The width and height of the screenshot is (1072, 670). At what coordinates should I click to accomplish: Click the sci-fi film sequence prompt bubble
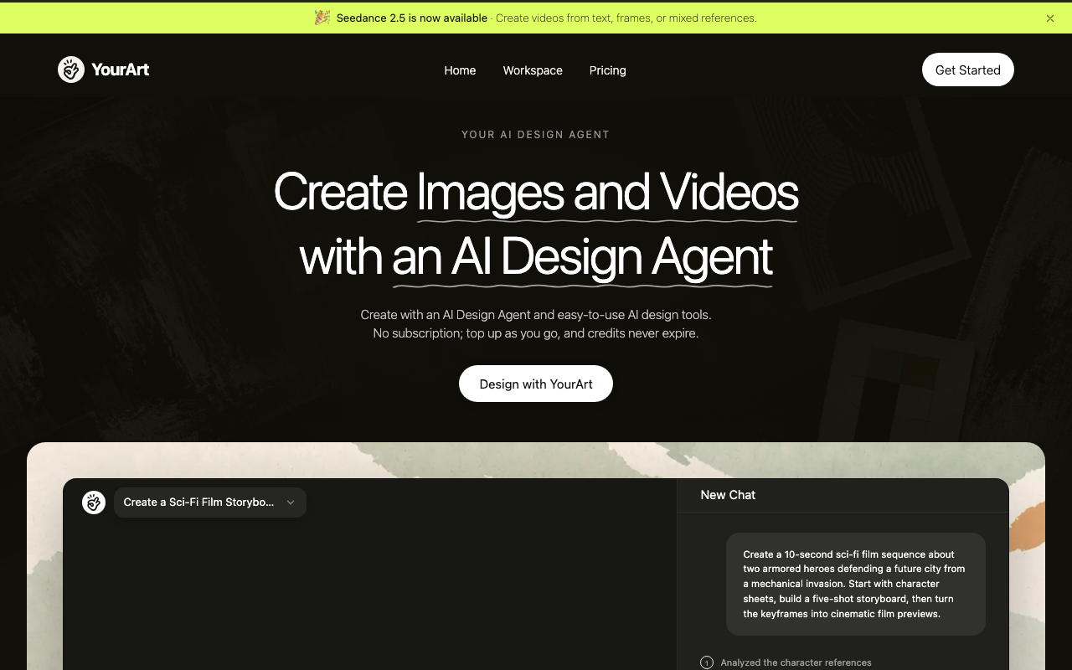(x=856, y=584)
